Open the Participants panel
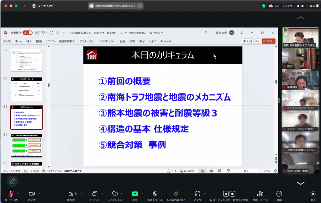321x203 pixels. [71, 194]
